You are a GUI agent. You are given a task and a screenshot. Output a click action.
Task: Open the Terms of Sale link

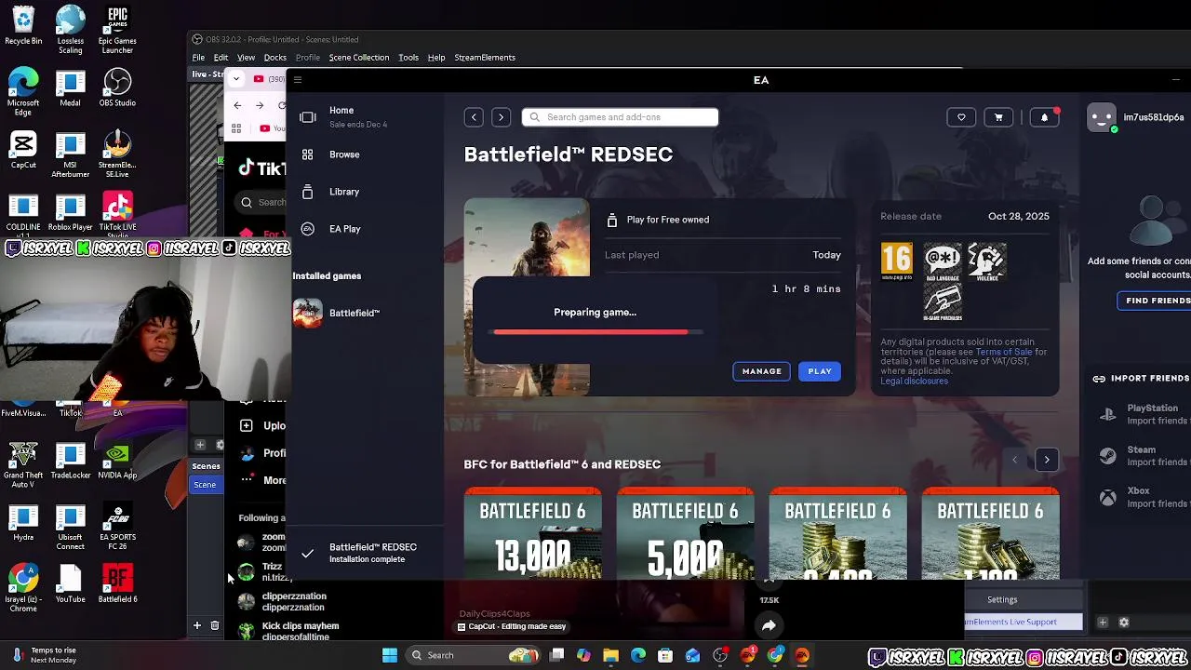pyautogui.click(x=1004, y=352)
